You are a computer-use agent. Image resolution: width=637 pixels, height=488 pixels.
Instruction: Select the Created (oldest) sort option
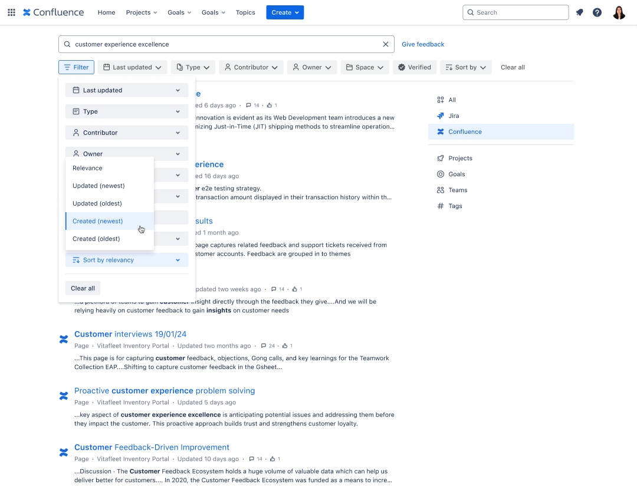(x=96, y=239)
